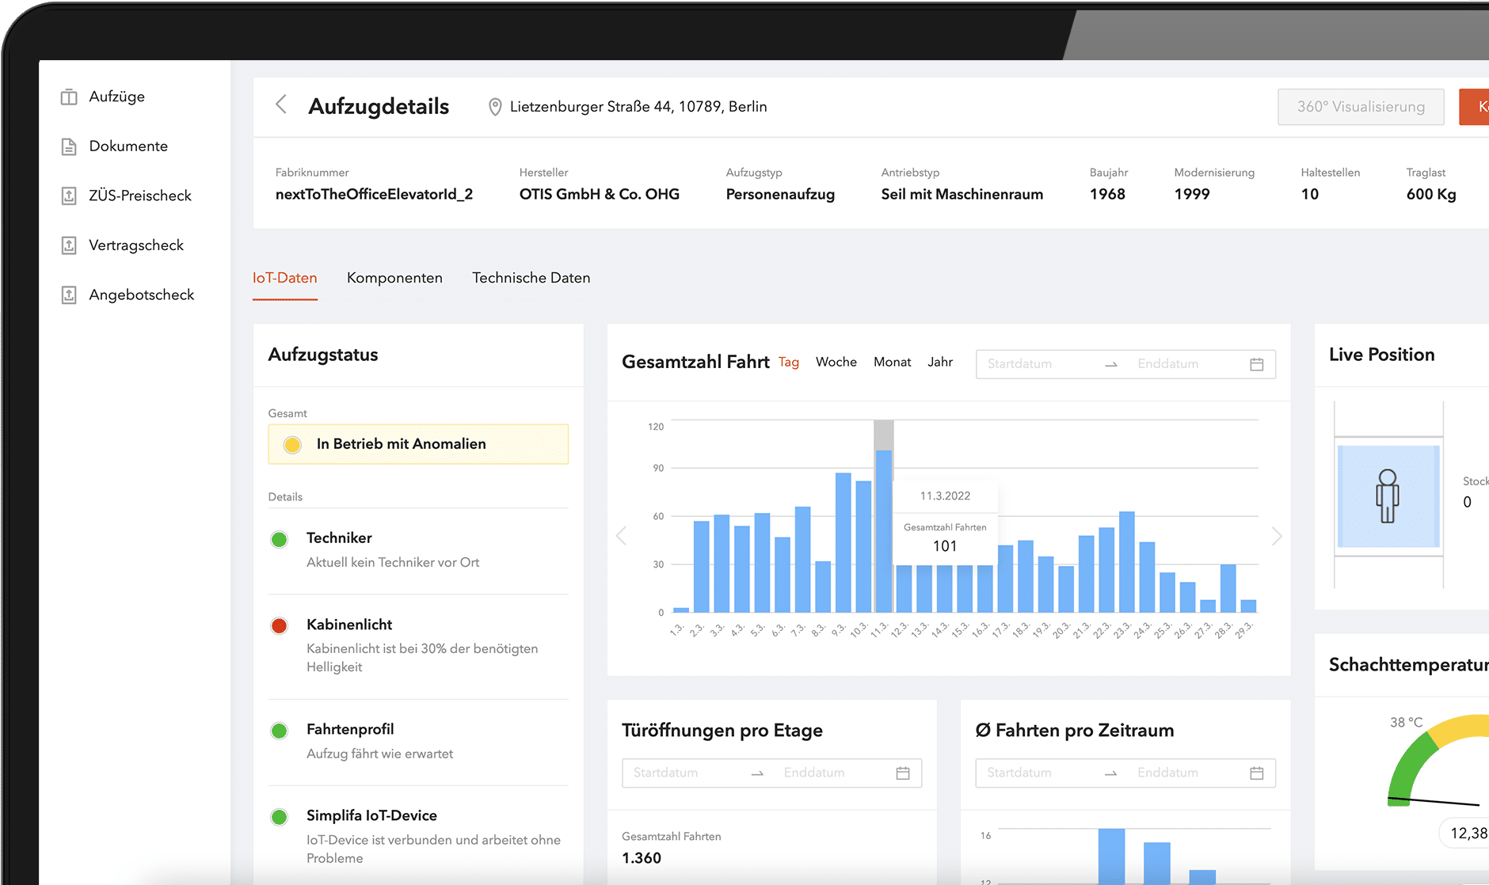Click the highlighted 11.3. bar in chart
The width and height of the screenshot is (1489, 885).
[x=884, y=531]
